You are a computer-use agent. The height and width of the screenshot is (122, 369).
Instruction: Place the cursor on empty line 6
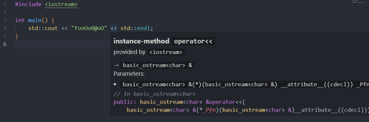pos(63,44)
